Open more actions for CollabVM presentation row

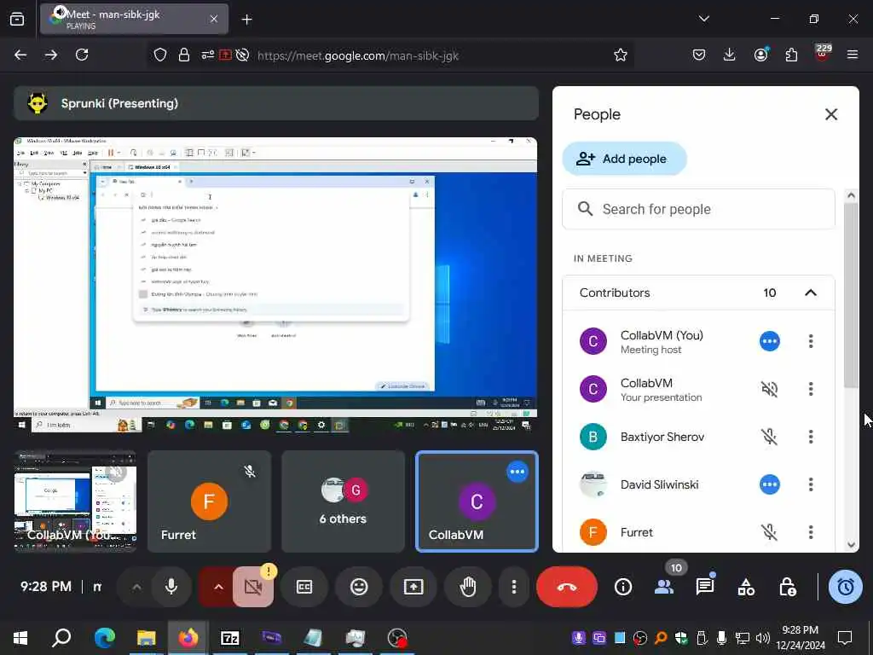click(x=811, y=389)
